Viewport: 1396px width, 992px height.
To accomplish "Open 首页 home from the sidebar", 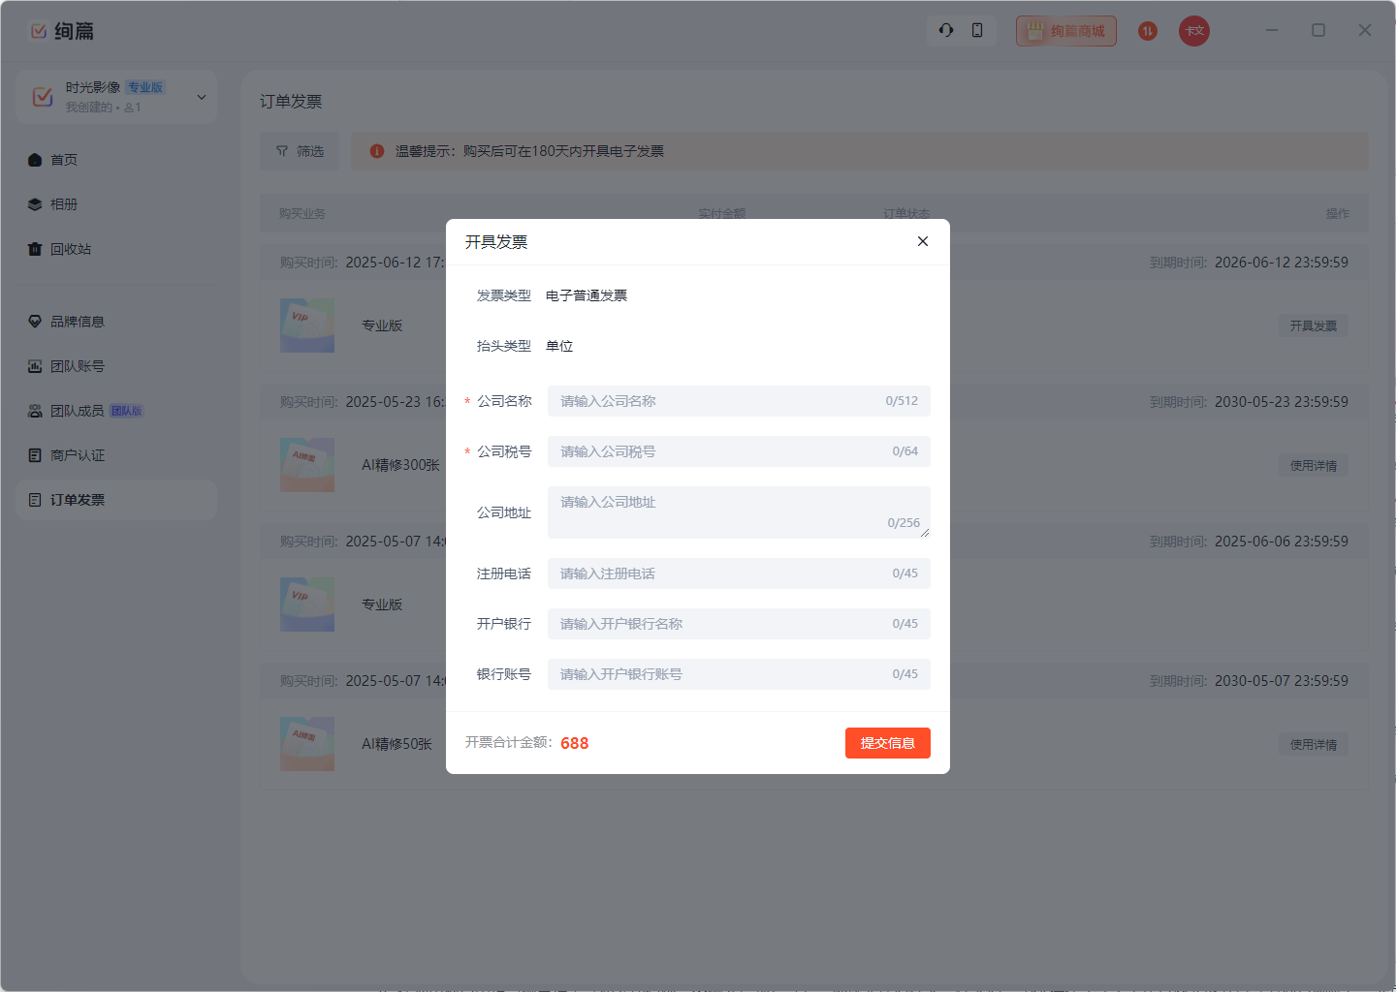I will [64, 160].
